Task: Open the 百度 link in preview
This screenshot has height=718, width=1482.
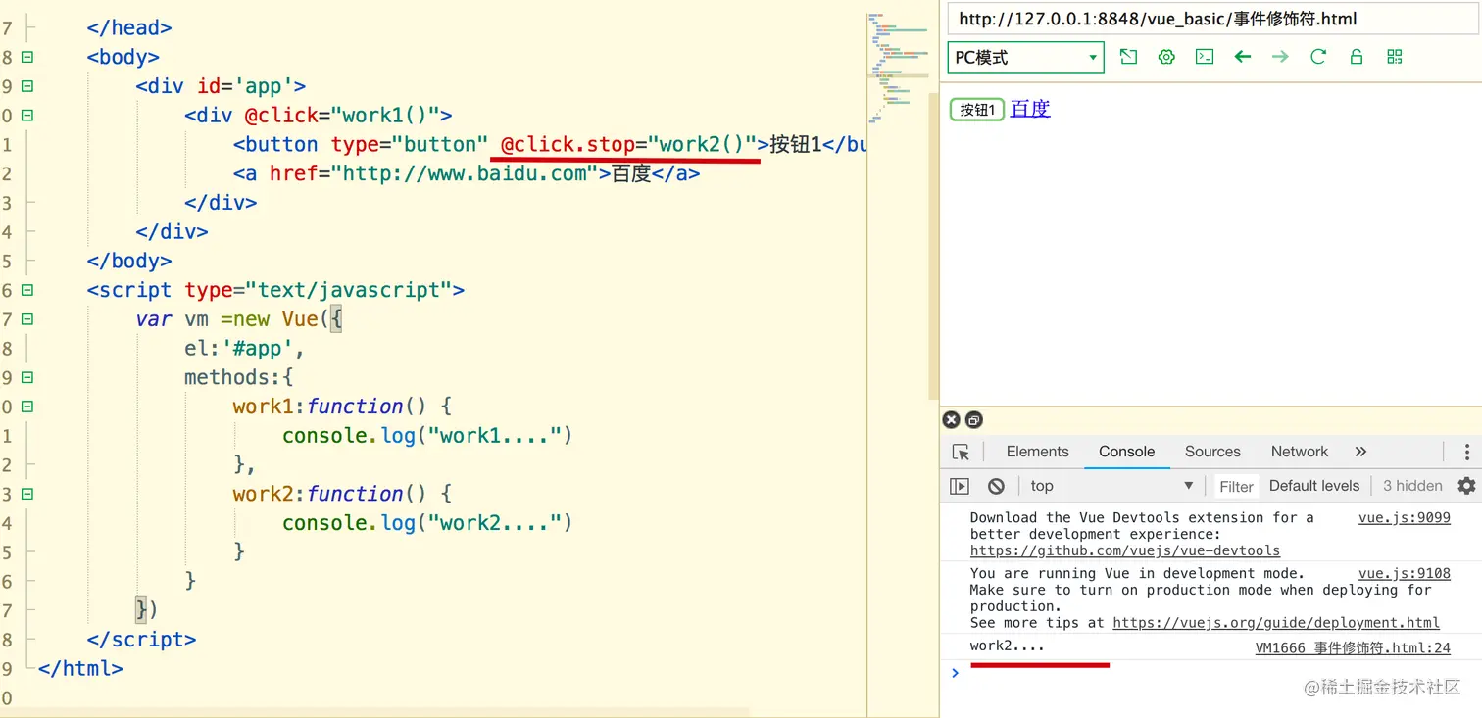Action: tap(1030, 109)
